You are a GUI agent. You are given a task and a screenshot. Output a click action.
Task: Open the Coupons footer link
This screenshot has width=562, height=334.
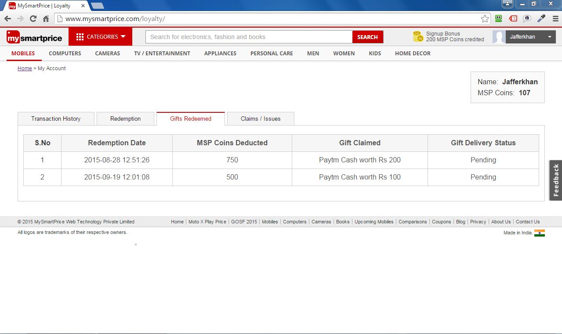442,222
